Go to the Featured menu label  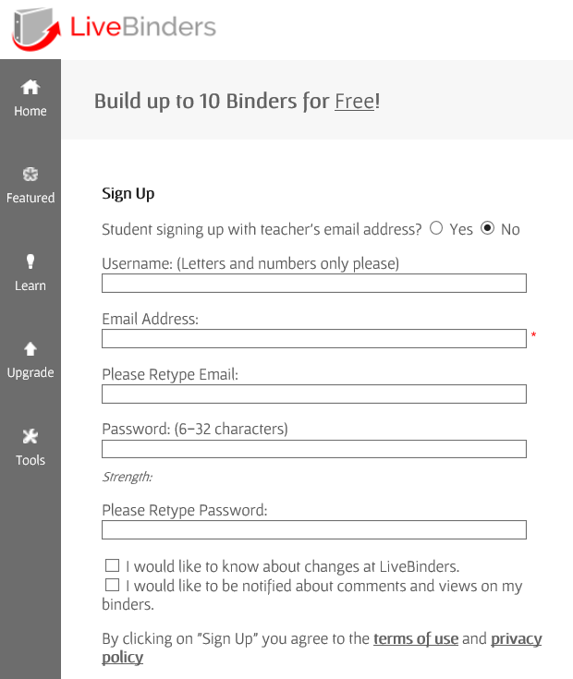(30, 198)
